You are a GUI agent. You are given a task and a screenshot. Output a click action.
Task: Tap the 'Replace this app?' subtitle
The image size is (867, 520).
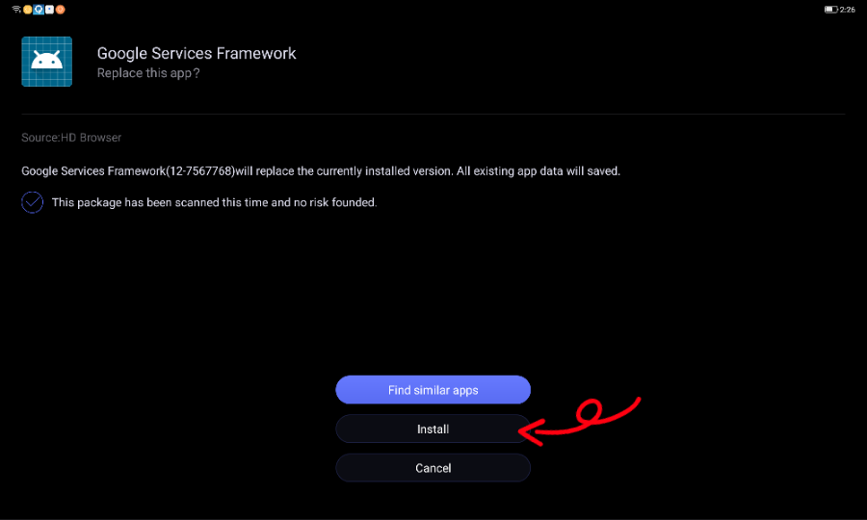(148, 73)
